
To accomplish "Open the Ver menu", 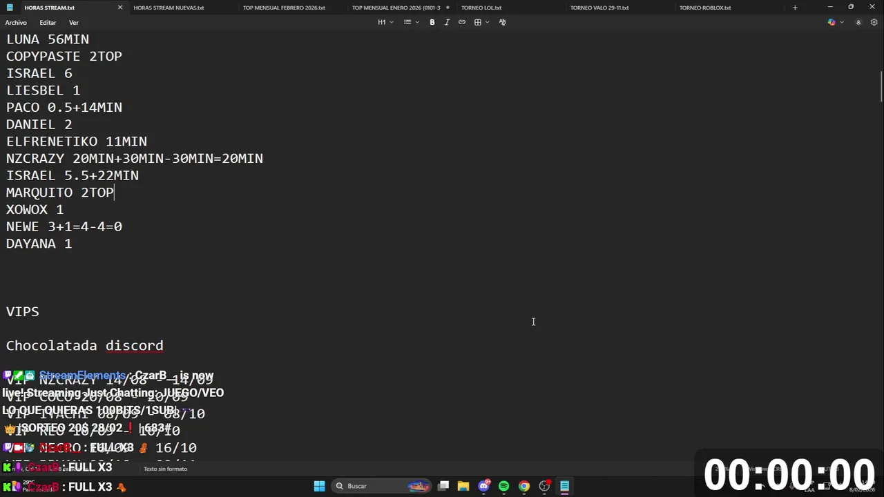I will (x=74, y=22).
